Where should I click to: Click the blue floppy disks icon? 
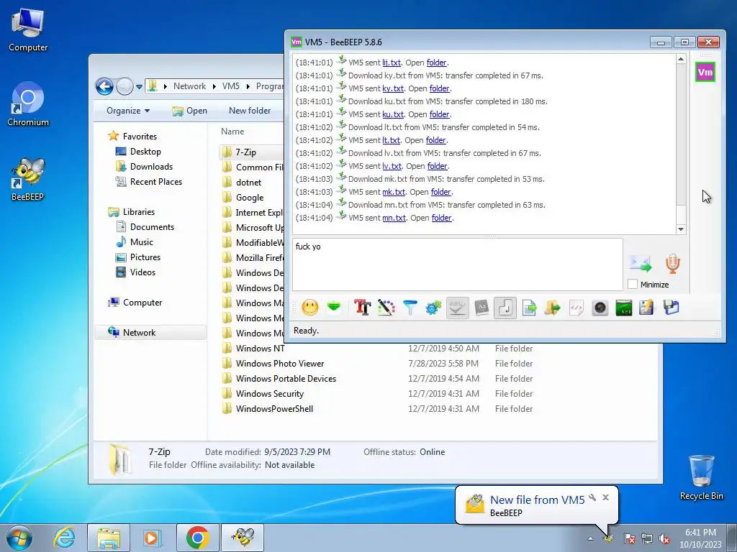point(672,308)
